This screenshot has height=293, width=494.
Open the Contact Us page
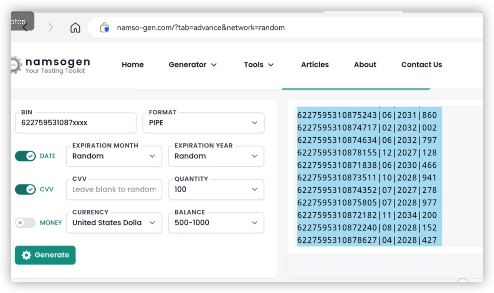point(422,65)
